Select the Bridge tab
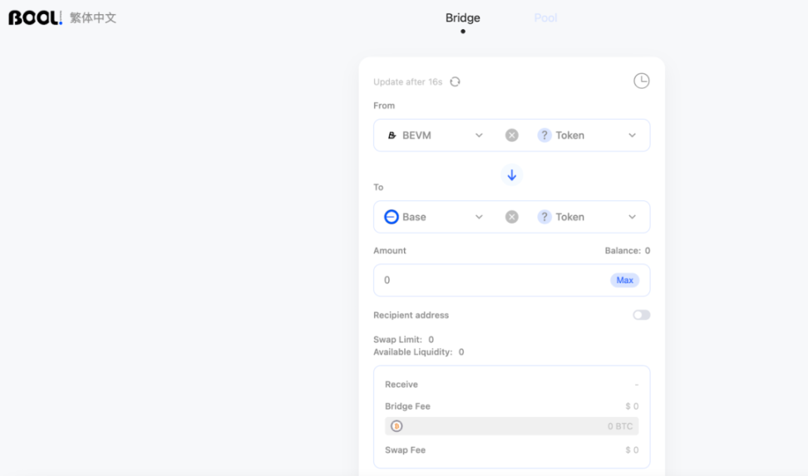Screen dimensions: 808x476 [463, 18]
